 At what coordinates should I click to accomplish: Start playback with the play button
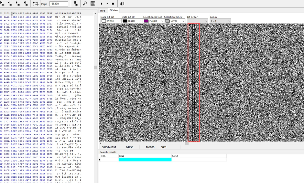102,4
